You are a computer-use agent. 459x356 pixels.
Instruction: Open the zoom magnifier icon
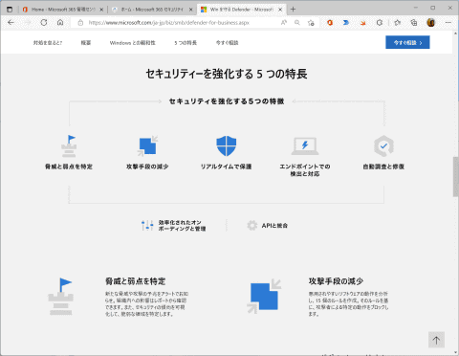coord(297,23)
